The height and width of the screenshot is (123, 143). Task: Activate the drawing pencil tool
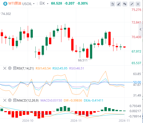coord(119,4)
